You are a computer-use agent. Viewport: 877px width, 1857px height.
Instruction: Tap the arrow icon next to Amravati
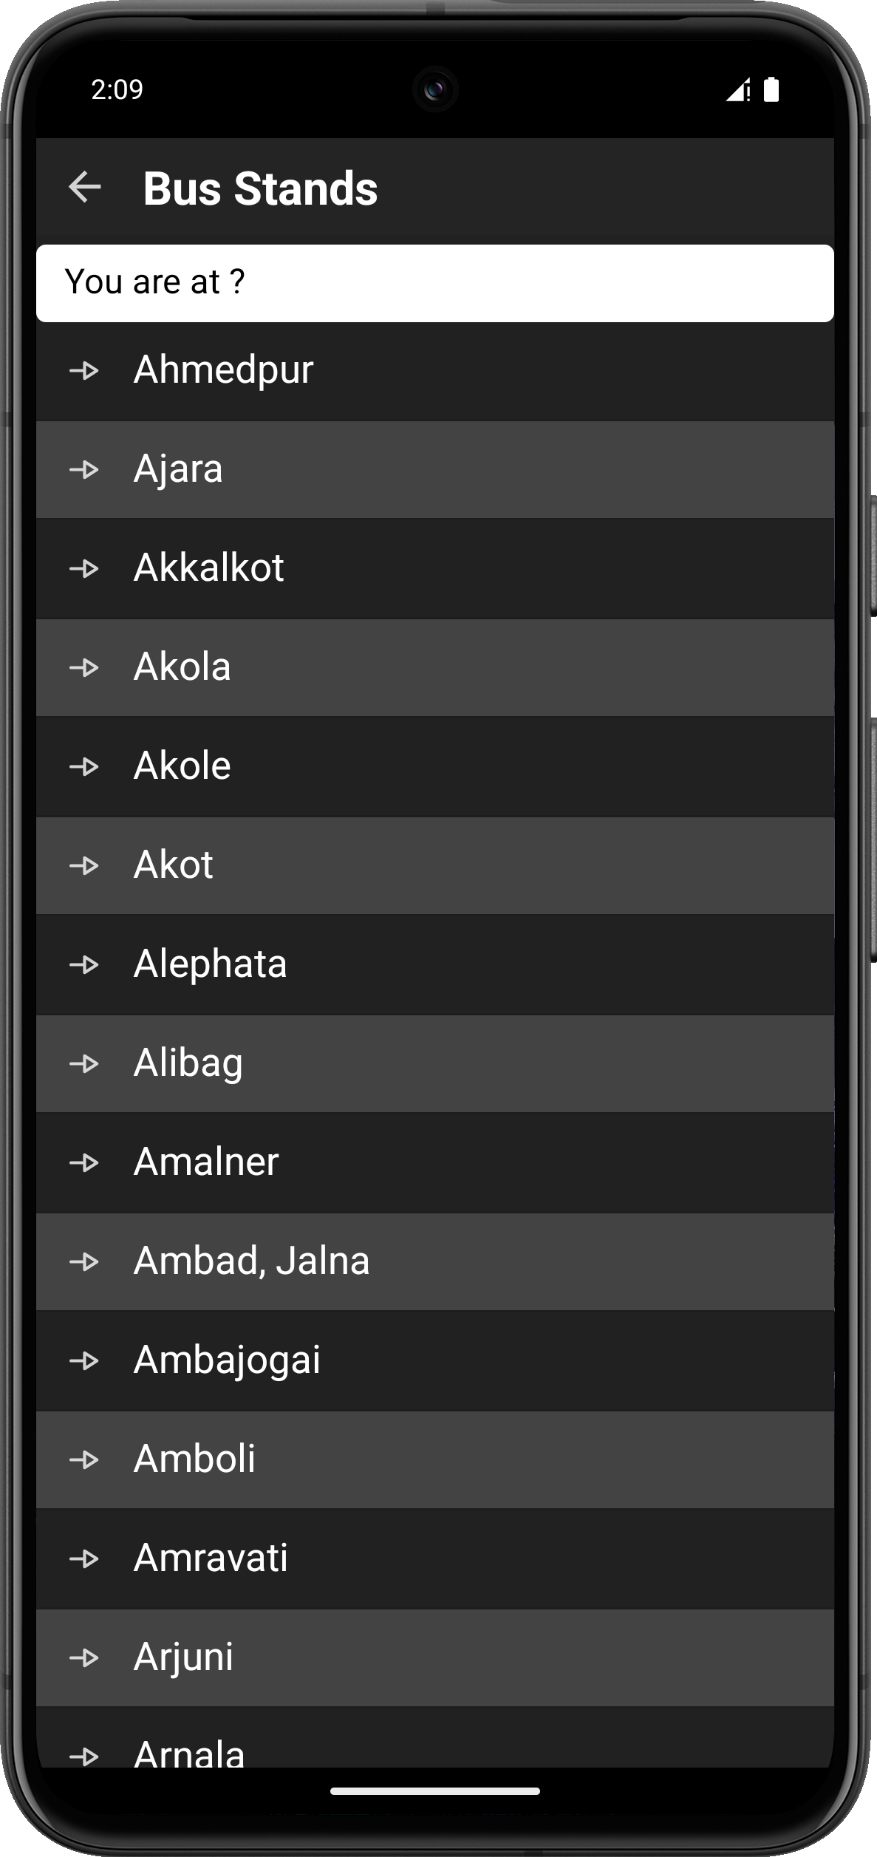[84, 1558]
